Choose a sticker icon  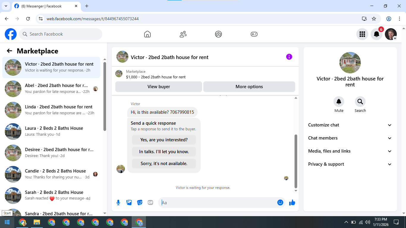pos(140,202)
